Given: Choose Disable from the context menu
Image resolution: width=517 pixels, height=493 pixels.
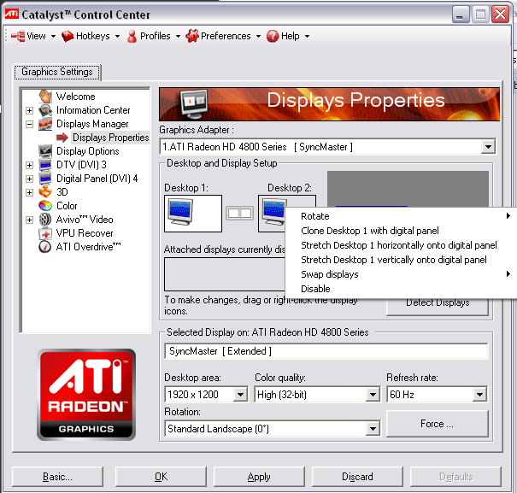Looking at the screenshot, I should click(x=401, y=289).
